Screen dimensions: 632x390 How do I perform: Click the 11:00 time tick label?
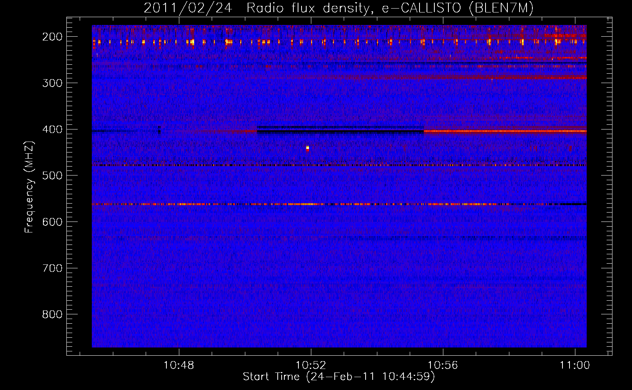pyautogui.click(x=575, y=365)
